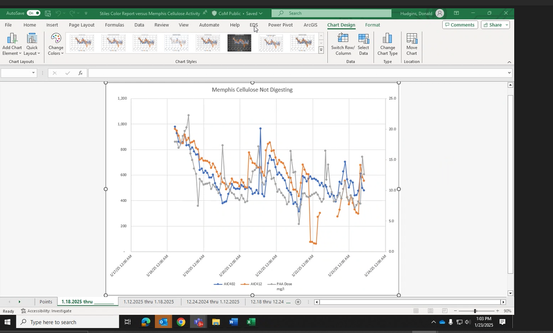Open the Name Box dropdown
Image resolution: width=553 pixels, height=333 pixels.
[33, 73]
